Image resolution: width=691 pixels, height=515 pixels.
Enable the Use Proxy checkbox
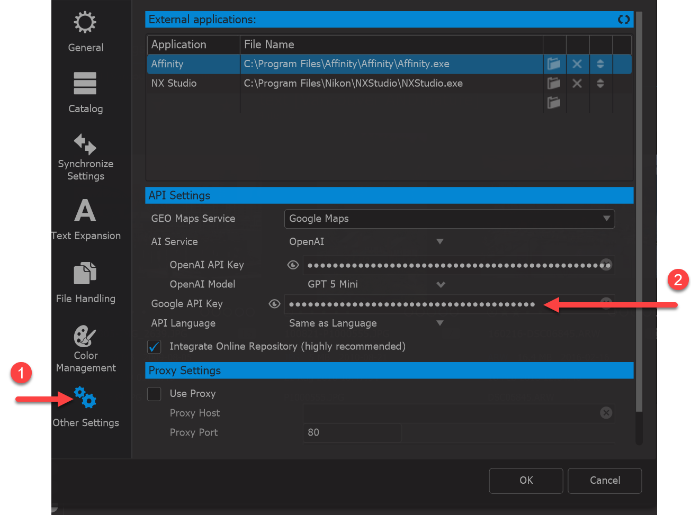tap(154, 394)
